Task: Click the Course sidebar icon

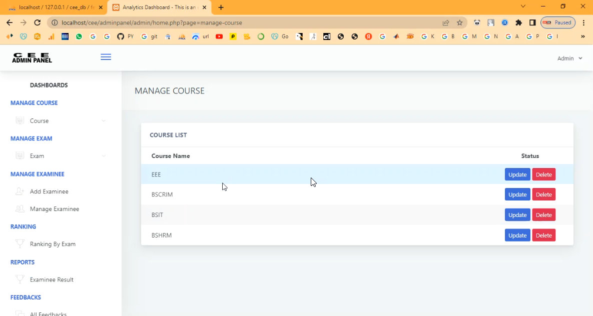Action: click(20, 120)
